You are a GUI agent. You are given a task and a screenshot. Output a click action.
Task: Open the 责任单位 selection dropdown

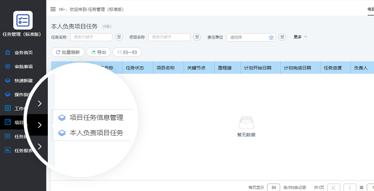246,37
